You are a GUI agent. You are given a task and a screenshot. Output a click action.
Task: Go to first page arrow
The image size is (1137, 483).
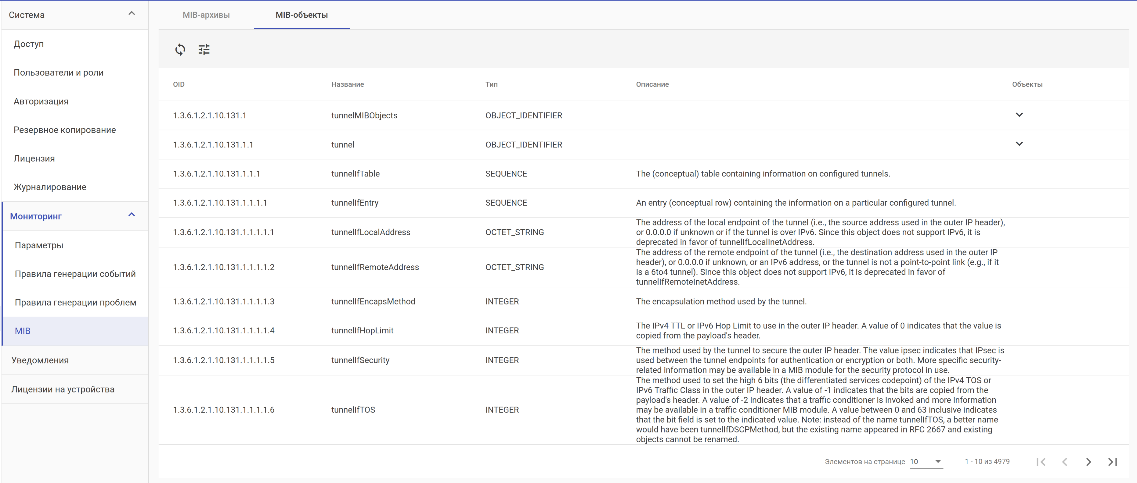coord(1041,461)
